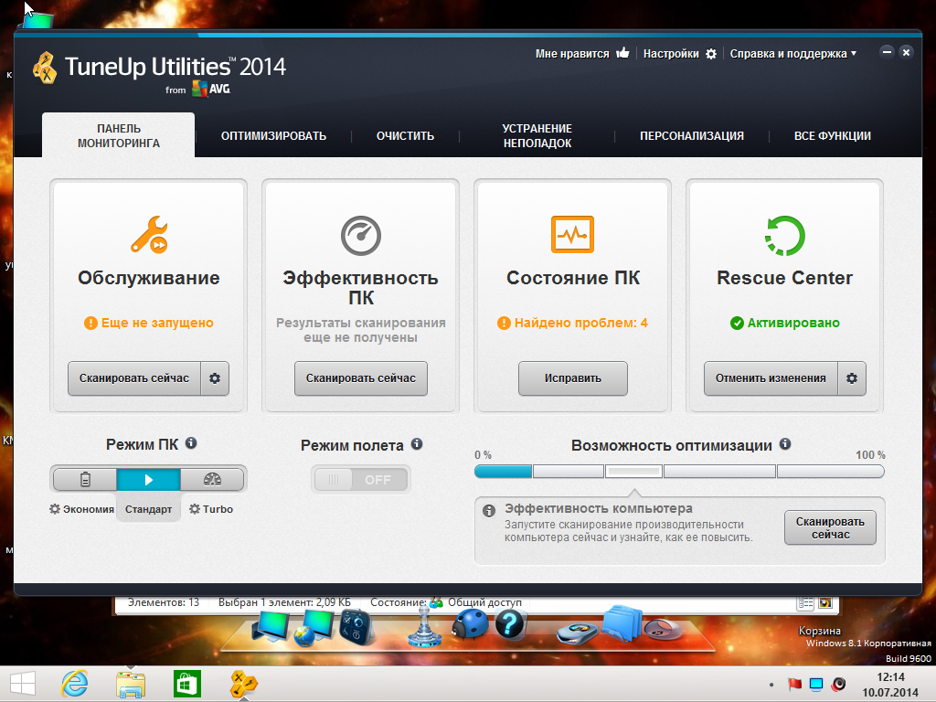Click the Rescue Center green arrow icon

(x=784, y=235)
